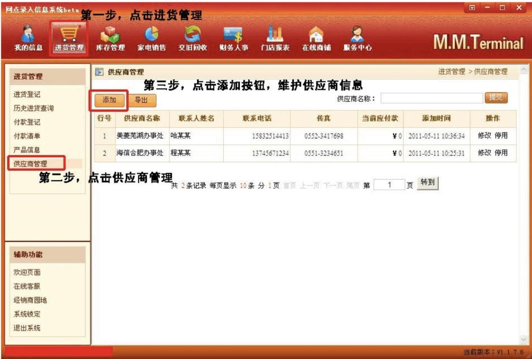Click 修改 for 美菱芜湖办事处 row
This screenshot has height=359, width=532.
[x=485, y=136]
